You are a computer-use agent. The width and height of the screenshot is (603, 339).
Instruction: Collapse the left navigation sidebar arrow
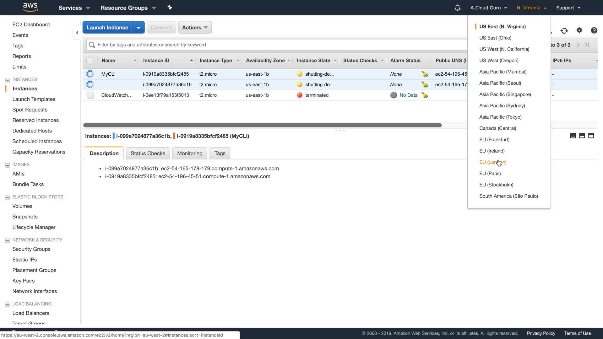coord(77,32)
